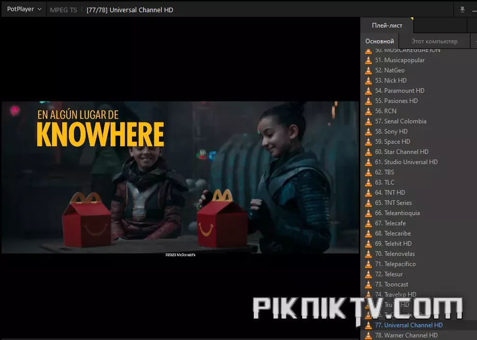Click the cone icon beside Telehit HD
Viewport: 477px width, 340px height.
tap(368, 244)
